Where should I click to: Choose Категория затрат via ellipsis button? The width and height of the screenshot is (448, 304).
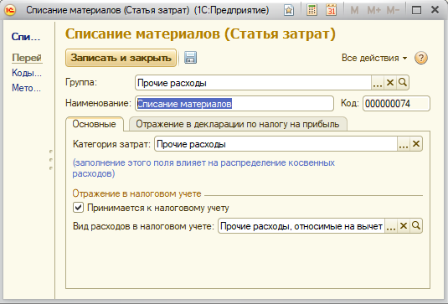pos(404,144)
